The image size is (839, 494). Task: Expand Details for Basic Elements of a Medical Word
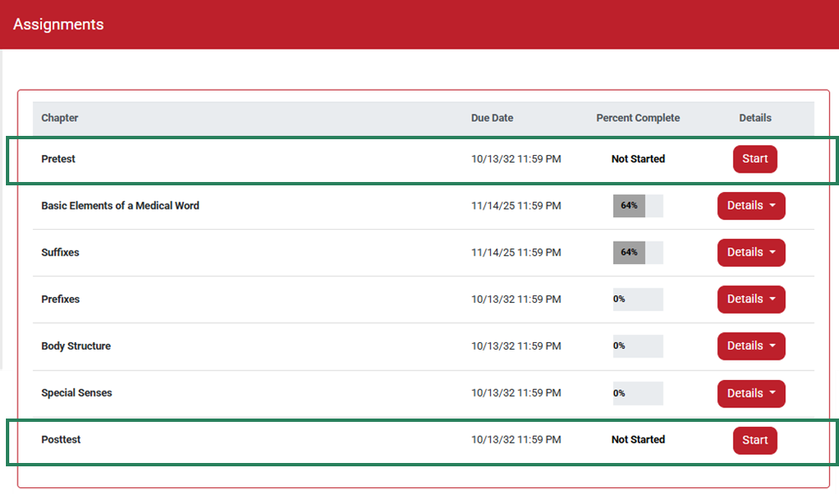tap(751, 205)
